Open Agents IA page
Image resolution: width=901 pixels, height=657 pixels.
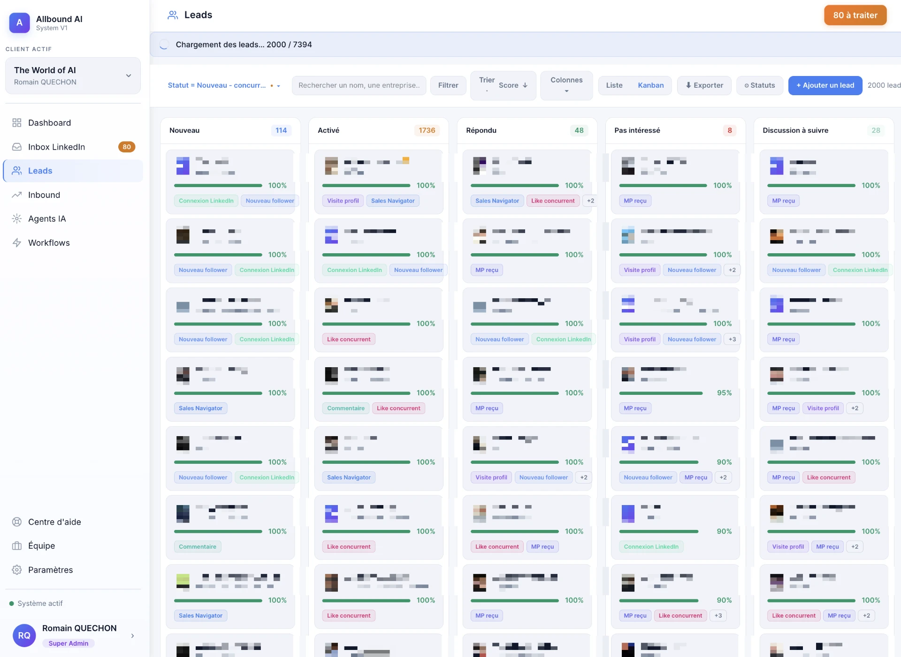click(x=73, y=219)
